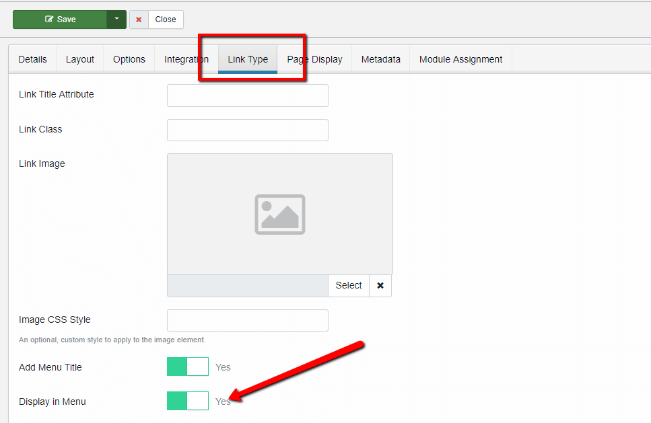This screenshot has width=651, height=423.
Task: Click the Display in Menu label
Action: pos(53,402)
